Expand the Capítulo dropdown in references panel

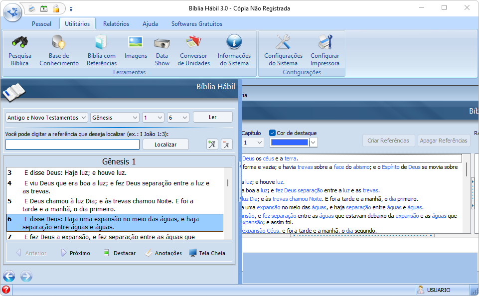coord(253,143)
